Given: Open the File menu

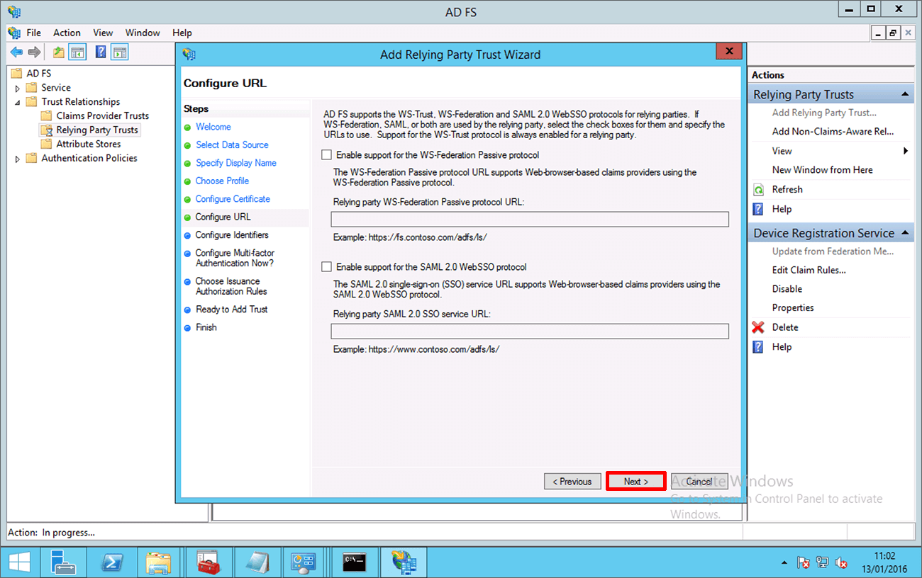Looking at the screenshot, I should pos(34,33).
